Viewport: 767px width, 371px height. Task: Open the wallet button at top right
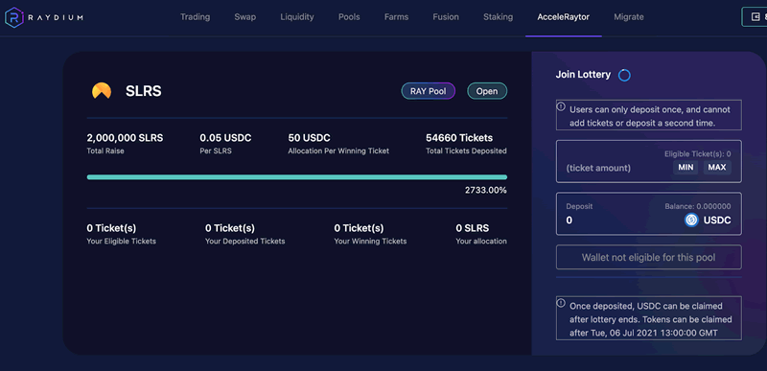pyautogui.click(x=755, y=17)
